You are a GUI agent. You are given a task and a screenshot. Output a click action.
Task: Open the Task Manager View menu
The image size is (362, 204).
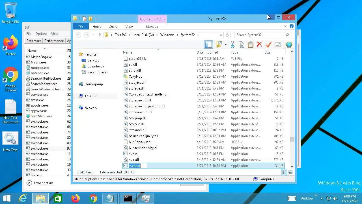coord(55,34)
